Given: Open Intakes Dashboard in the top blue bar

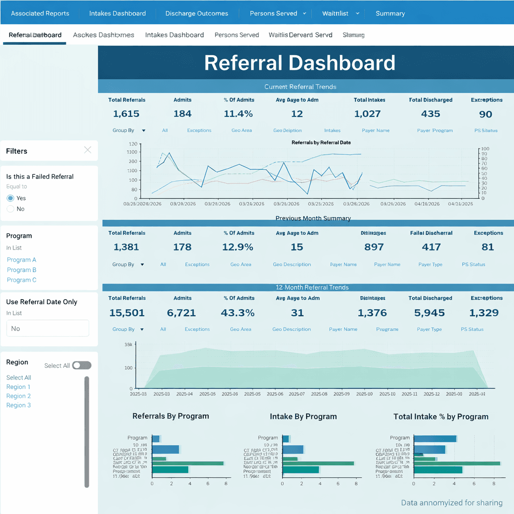Looking at the screenshot, I should [117, 14].
